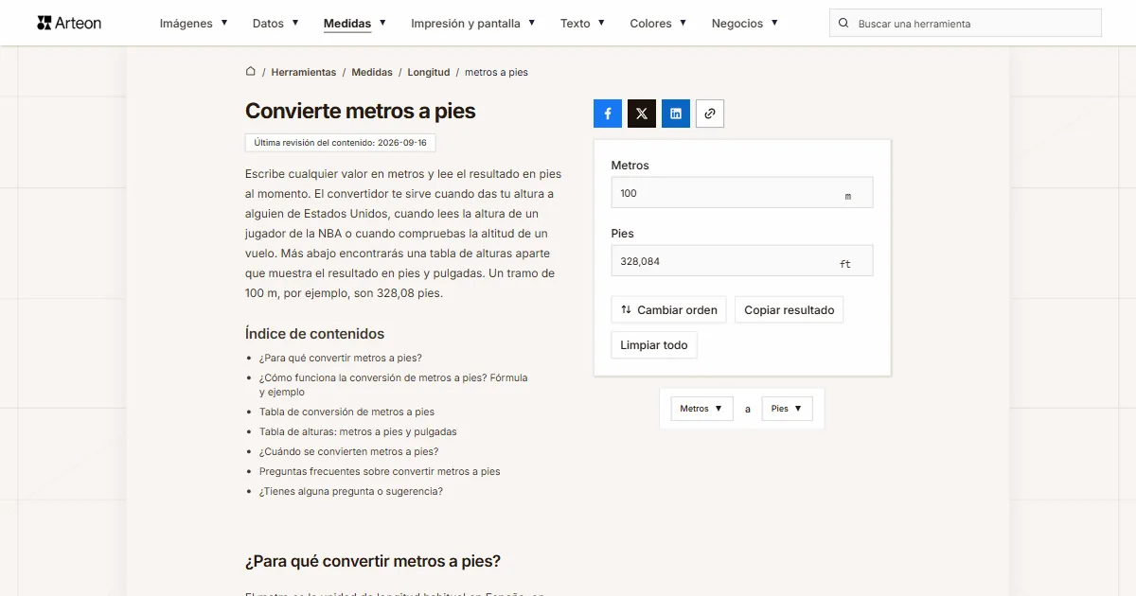Jump to ¿Cuándo se convierten metros a pies?
This screenshot has height=596, width=1136.
click(348, 451)
